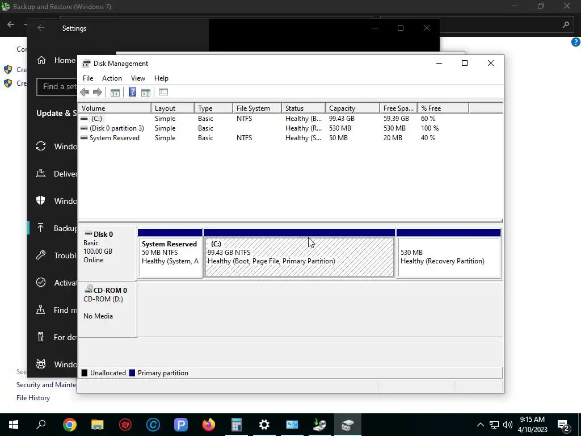Viewport: 581px width, 436px height.
Task: Click the CD-ROM 0 (D:) drive label
Action: coord(107,309)
